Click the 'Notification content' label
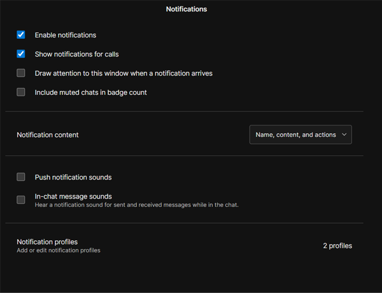The height and width of the screenshot is (293, 382). point(48,135)
